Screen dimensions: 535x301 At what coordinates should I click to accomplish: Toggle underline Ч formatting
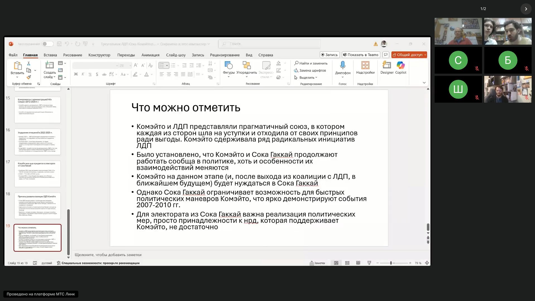90,74
